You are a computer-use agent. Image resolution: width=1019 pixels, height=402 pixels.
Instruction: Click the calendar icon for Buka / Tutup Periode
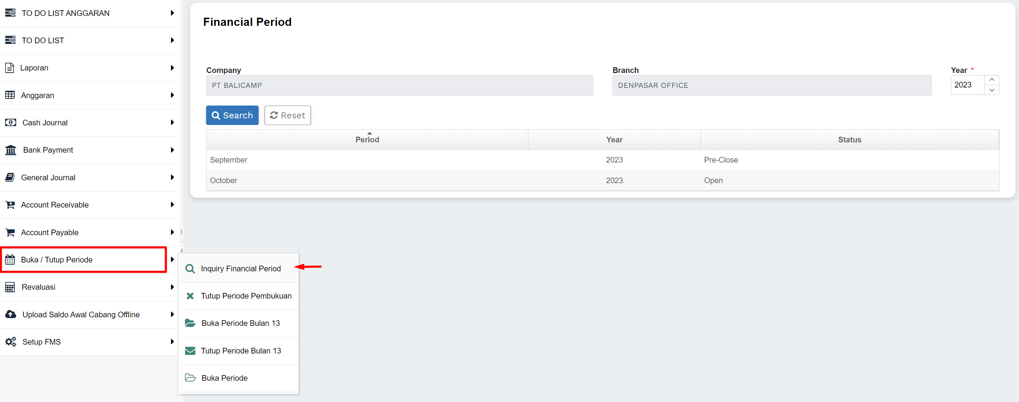[10, 260]
